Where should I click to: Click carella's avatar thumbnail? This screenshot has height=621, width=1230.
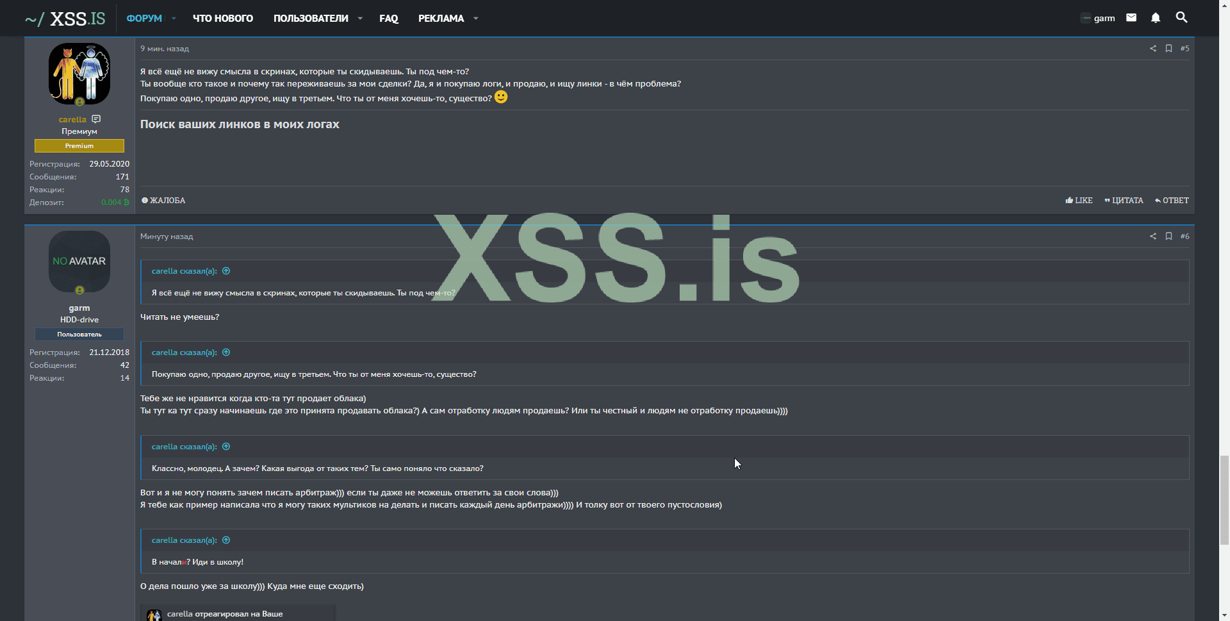[79, 73]
